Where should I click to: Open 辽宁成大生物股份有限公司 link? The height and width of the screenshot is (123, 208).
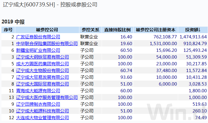coord(42,71)
